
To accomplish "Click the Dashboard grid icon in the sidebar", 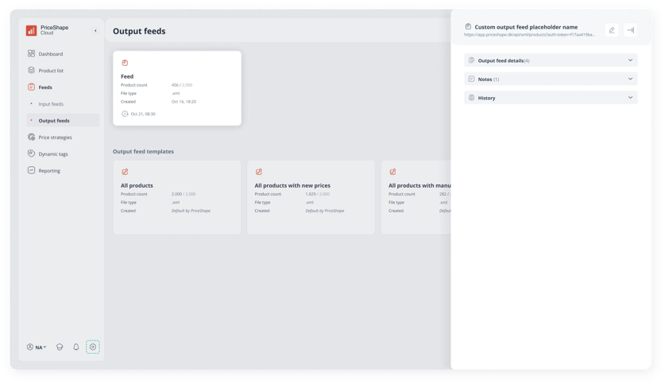I will tap(32, 53).
